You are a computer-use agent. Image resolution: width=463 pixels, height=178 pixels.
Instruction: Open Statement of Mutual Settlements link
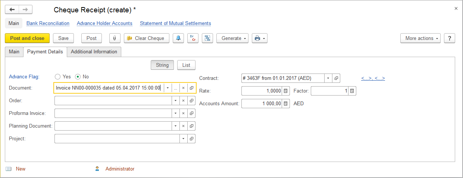point(175,23)
